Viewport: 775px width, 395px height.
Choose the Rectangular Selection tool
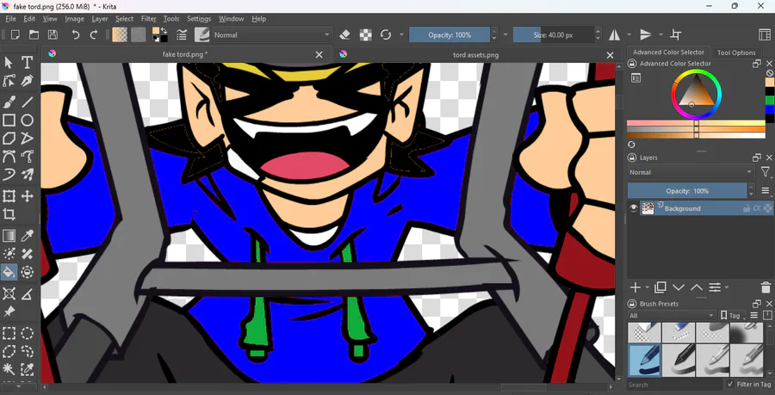click(9, 334)
